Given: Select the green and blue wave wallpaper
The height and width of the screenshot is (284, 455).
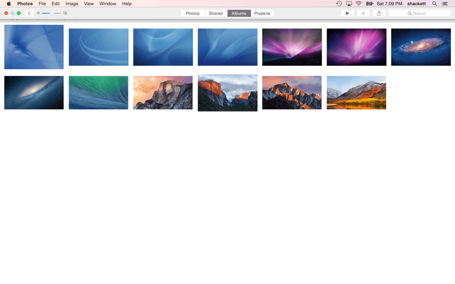Looking at the screenshot, I should 98,93.
